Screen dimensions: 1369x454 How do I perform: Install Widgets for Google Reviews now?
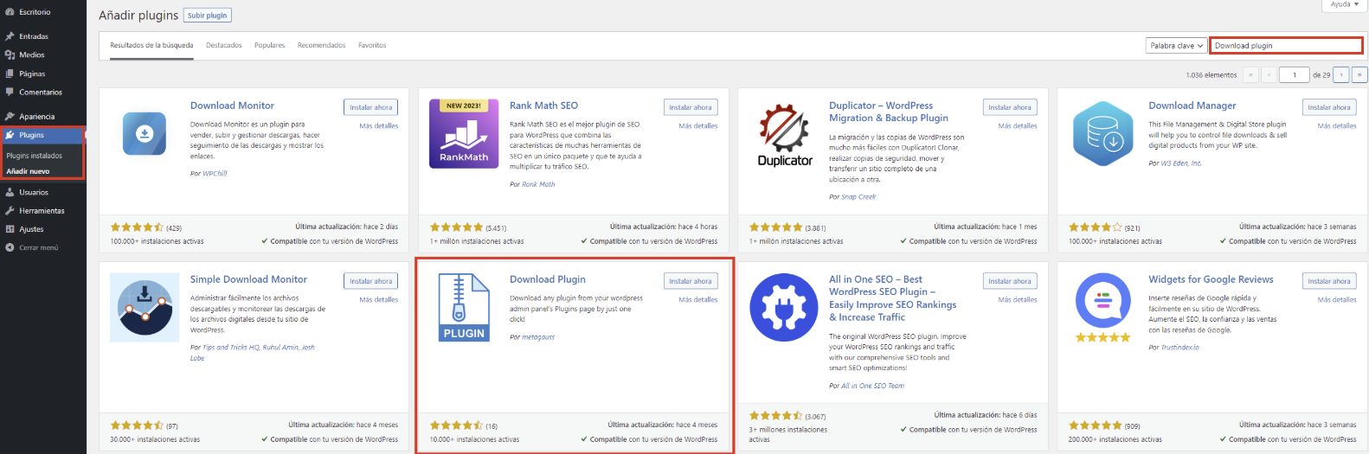coord(1329,281)
